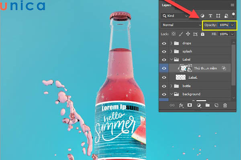241x160 pixels.
Task: Select the drops group name
Action: (x=187, y=43)
